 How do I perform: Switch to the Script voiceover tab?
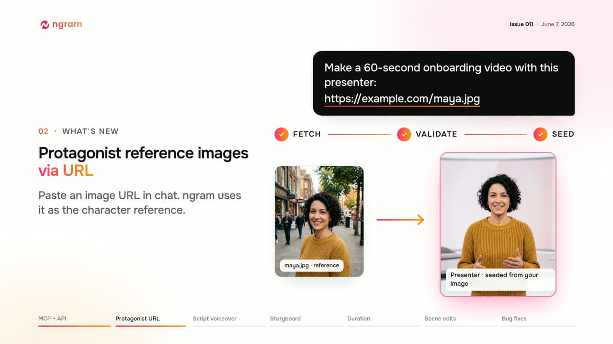coord(229,320)
